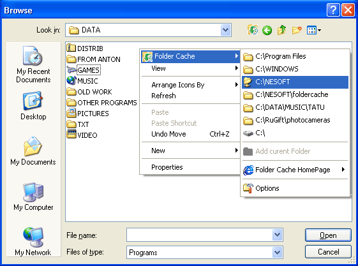Open the File name dropdown arrow
Screen dimensions: 358x266
(x=277, y=235)
